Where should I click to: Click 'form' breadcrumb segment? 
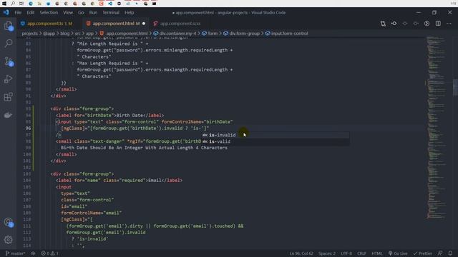[210, 34]
